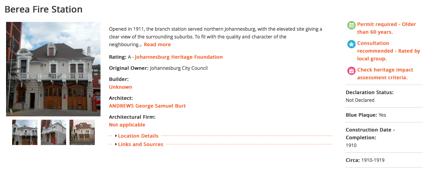
Task: Click the Not applicable architectural firm link
Action: [127, 125]
